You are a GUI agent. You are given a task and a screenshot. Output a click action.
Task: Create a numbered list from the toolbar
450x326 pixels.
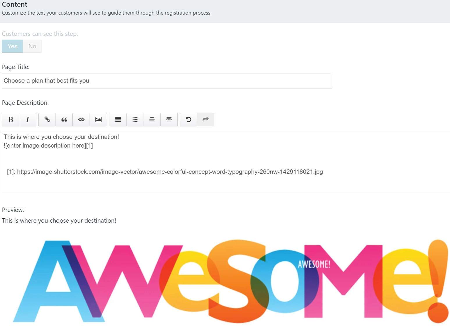[118, 120]
